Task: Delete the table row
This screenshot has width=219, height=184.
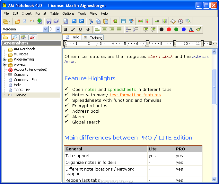Action: click(157, 21)
